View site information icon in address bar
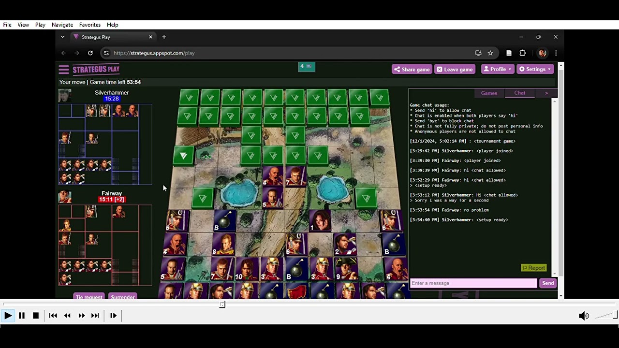Image resolution: width=619 pixels, height=348 pixels. pyautogui.click(x=106, y=53)
